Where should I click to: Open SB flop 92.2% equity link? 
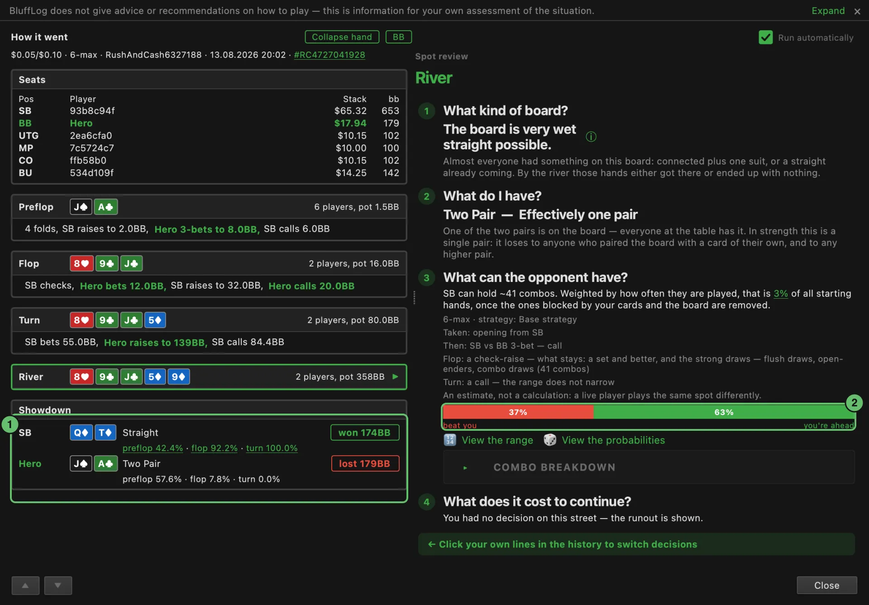[214, 448]
